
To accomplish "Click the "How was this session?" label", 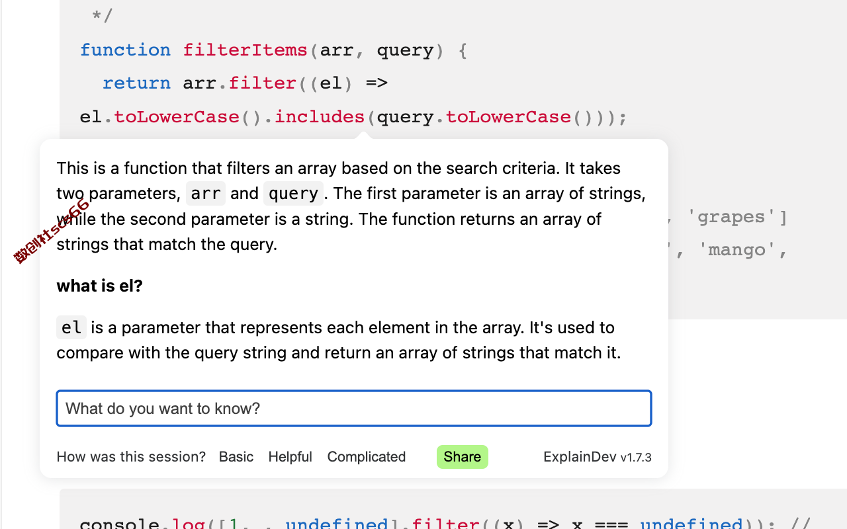I will pos(131,457).
